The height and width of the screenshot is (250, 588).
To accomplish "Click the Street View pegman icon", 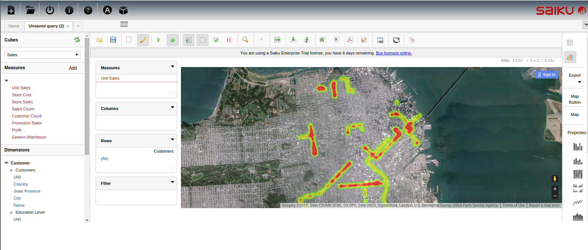I will (x=555, y=179).
